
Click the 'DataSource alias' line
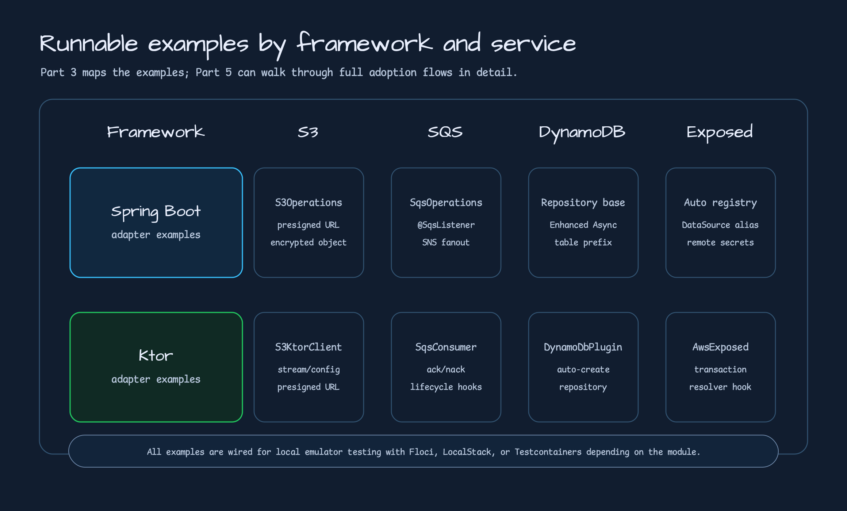720,225
